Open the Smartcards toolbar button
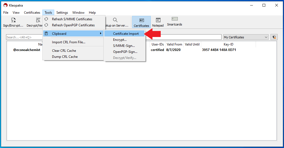 pos(174,21)
